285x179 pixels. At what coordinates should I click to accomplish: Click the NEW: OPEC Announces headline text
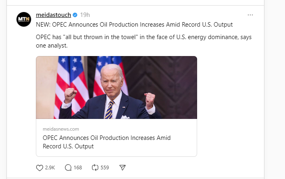[x=134, y=25]
